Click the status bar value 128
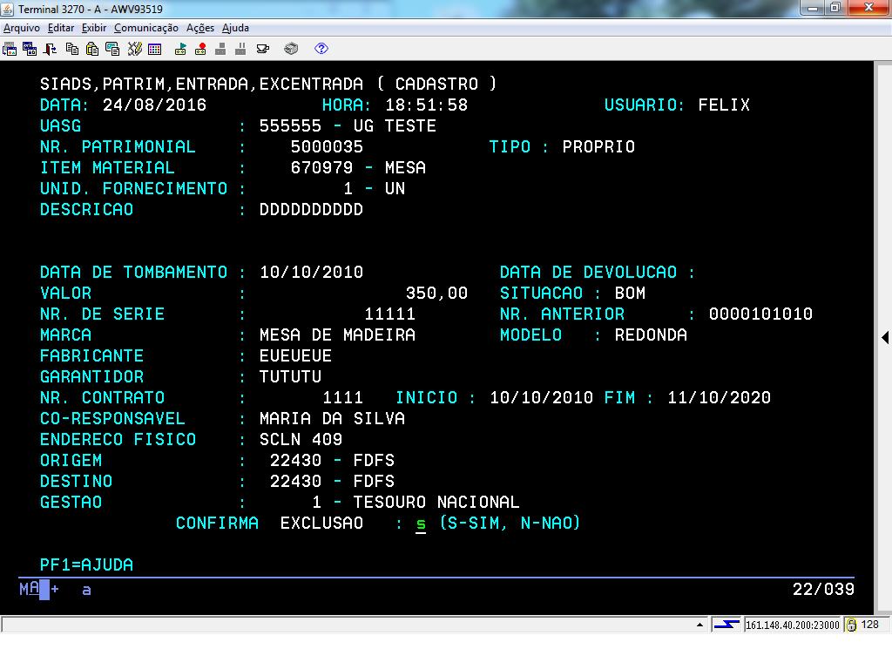 (870, 625)
